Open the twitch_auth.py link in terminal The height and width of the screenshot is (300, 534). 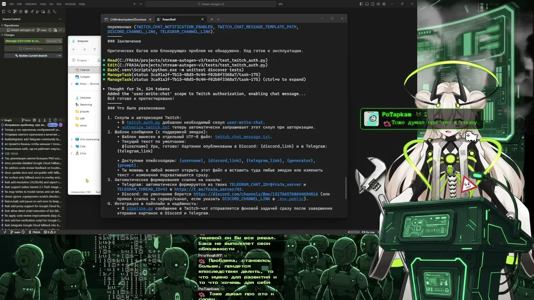[144, 122]
